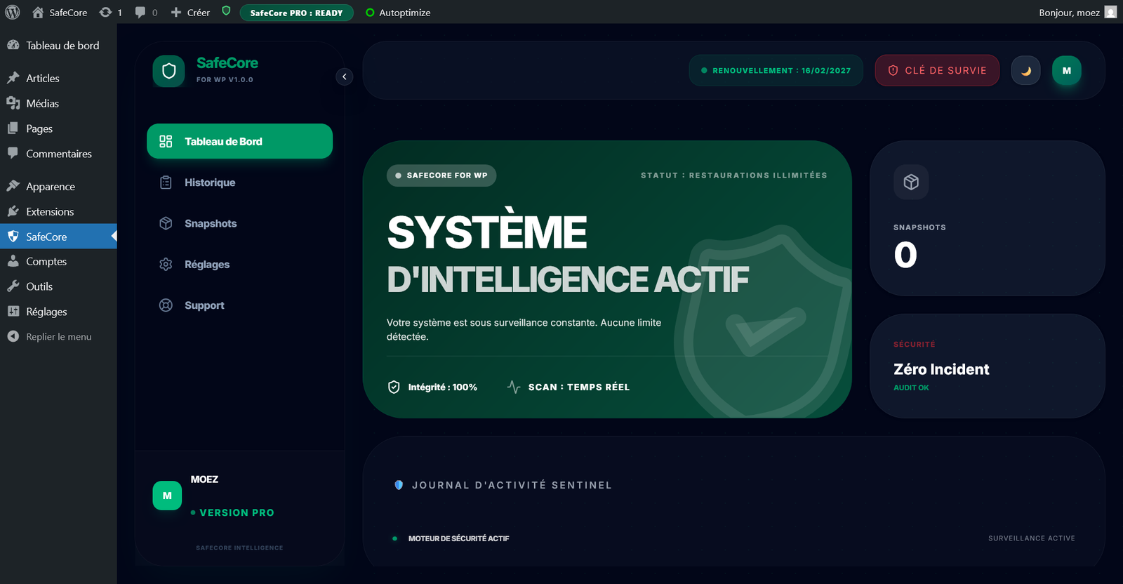Open the Comptes menu

58,261
